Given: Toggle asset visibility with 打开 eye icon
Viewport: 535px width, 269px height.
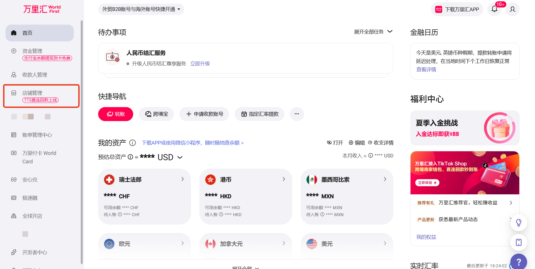Looking at the screenshot, I should [329, 143].
